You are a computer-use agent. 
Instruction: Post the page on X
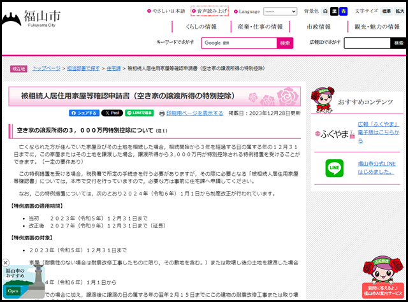pyautogui.click(x=112, y=113)
